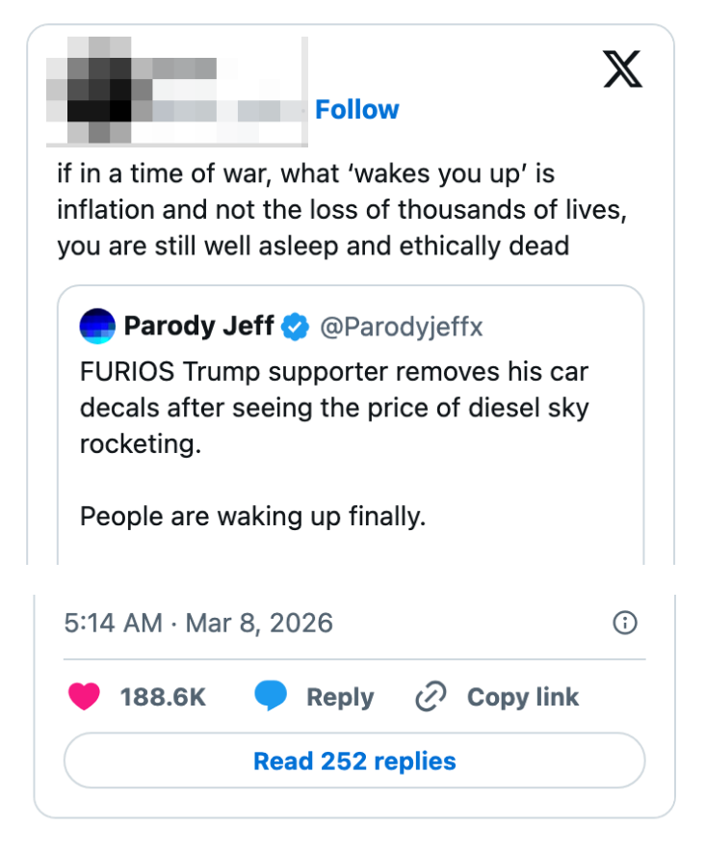Viewport: 705px width, 854px height.
Task: Click the "People are waking up finally." line
Action: click(252, 517)
